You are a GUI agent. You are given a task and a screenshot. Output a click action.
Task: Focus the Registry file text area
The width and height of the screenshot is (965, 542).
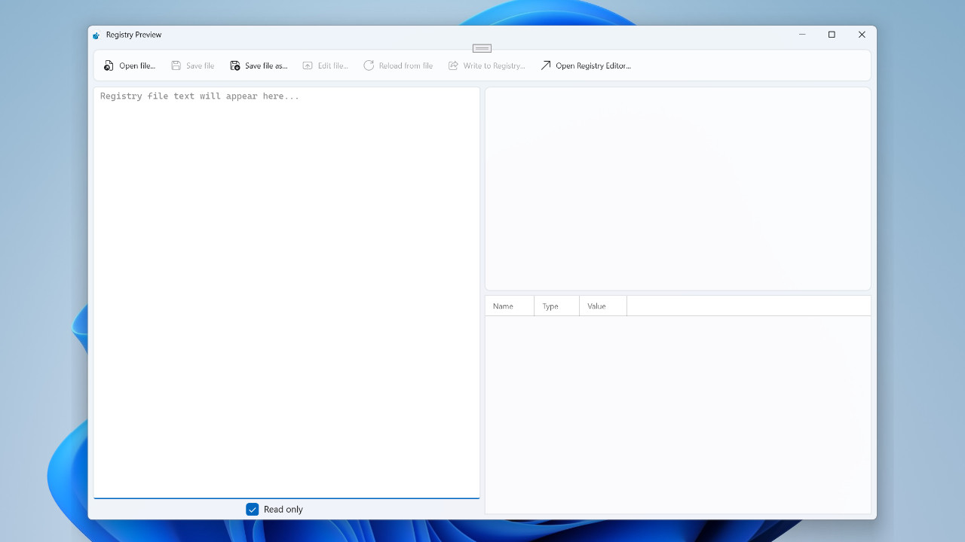click(286, 294)
